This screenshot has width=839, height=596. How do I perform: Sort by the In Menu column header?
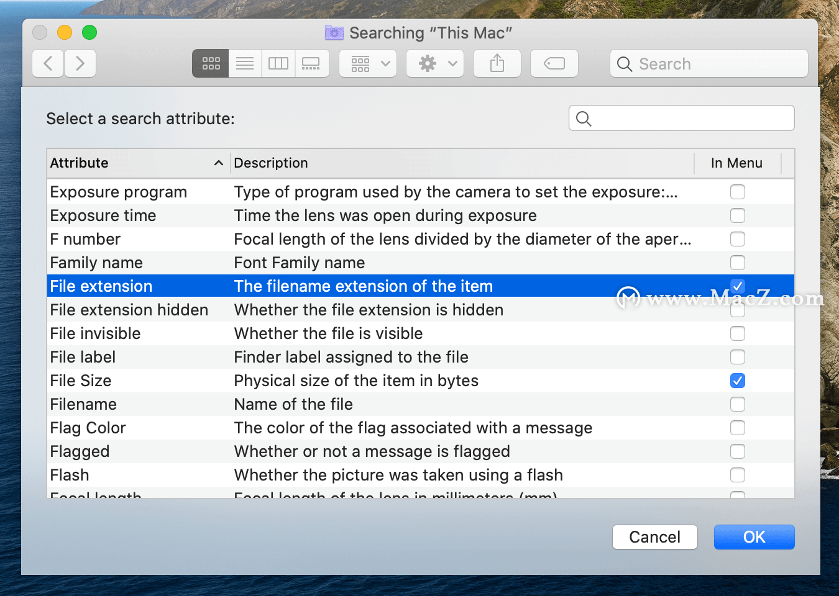click(737, 163)
